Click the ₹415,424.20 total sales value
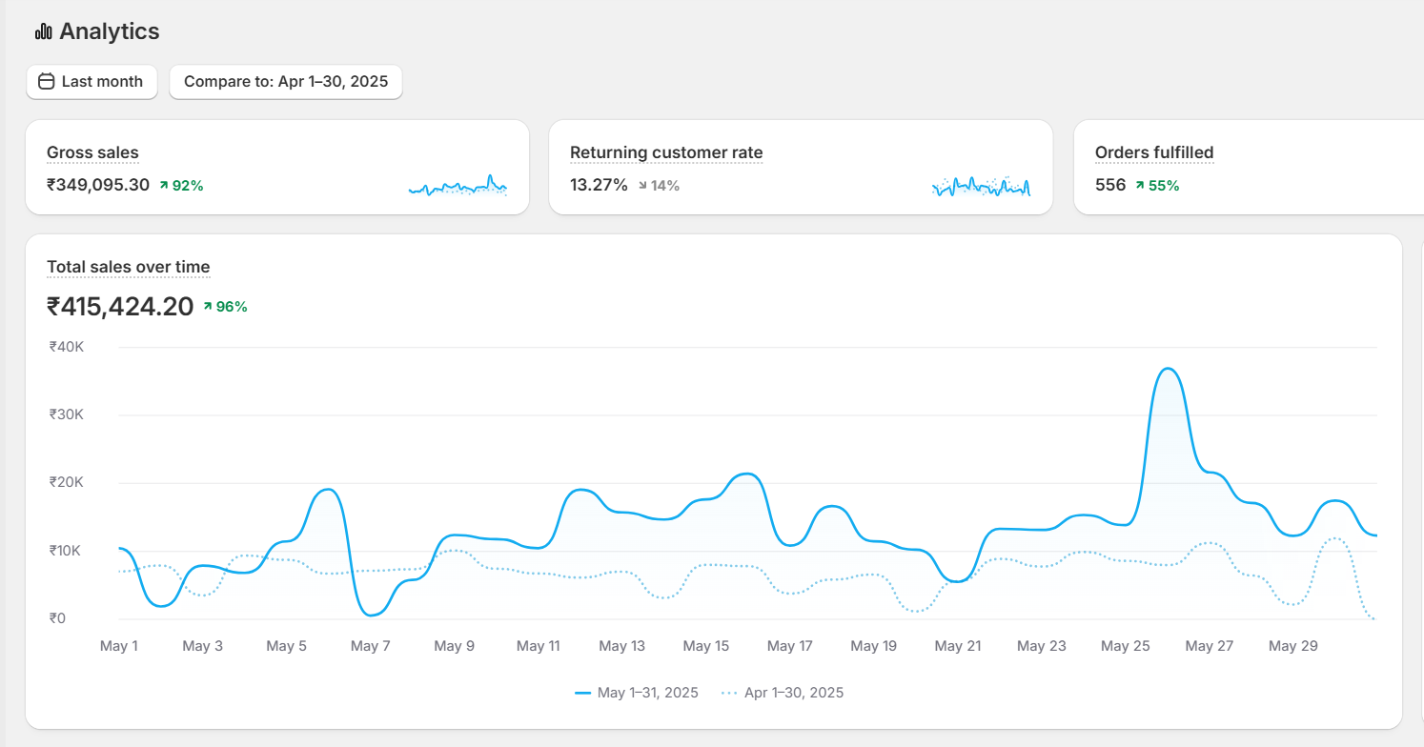Viewport: 1424px width, 747px height. point(120,307)
